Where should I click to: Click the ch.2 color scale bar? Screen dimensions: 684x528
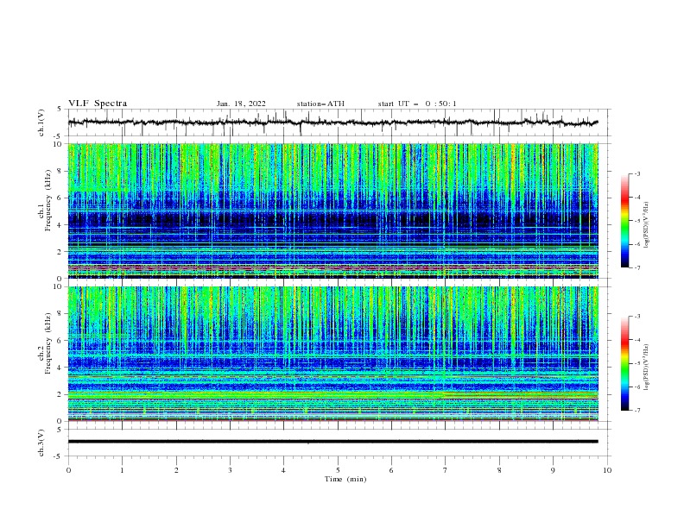(x=624, y=363)
